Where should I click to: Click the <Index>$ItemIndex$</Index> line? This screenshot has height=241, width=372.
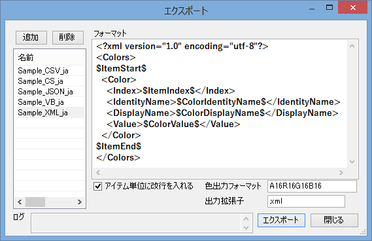pos(171,90)
